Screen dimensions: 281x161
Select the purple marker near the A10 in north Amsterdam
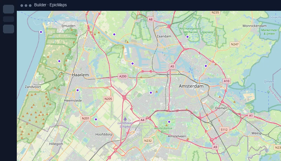point(206,66)
